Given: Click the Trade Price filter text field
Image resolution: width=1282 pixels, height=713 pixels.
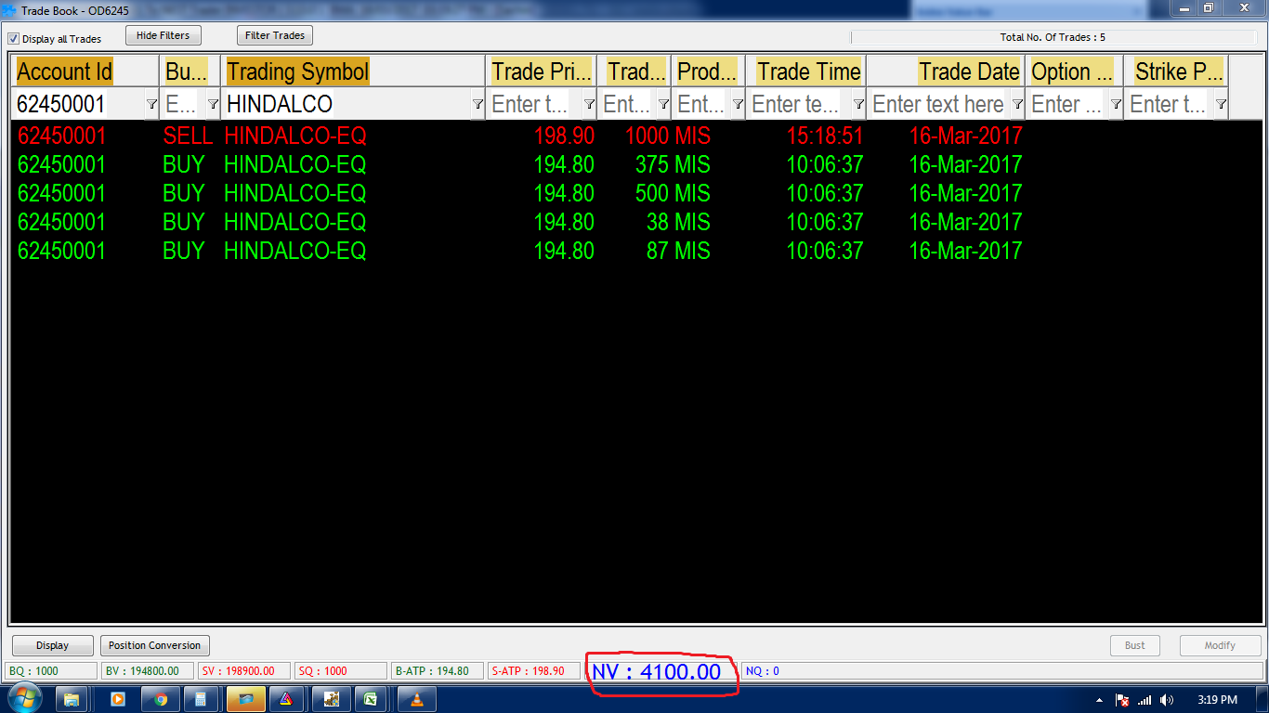Looking at the screenshot, I should pos(534,104).
